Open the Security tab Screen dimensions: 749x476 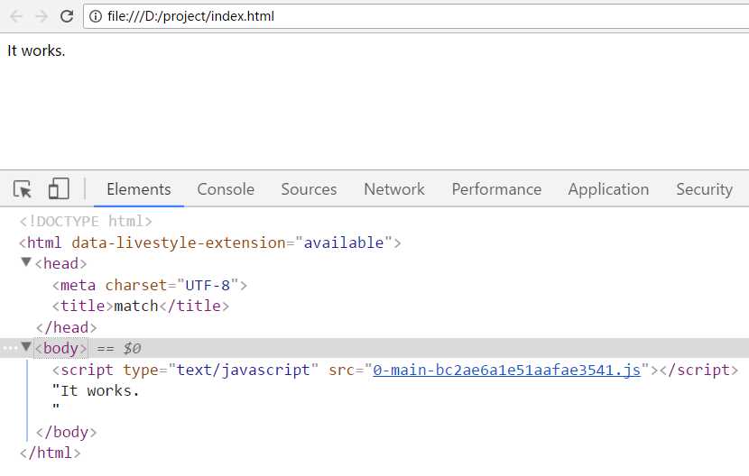pos(704,189)
